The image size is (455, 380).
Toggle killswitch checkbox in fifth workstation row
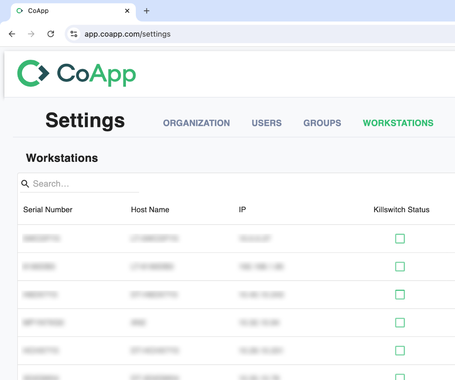coord(400,350)
